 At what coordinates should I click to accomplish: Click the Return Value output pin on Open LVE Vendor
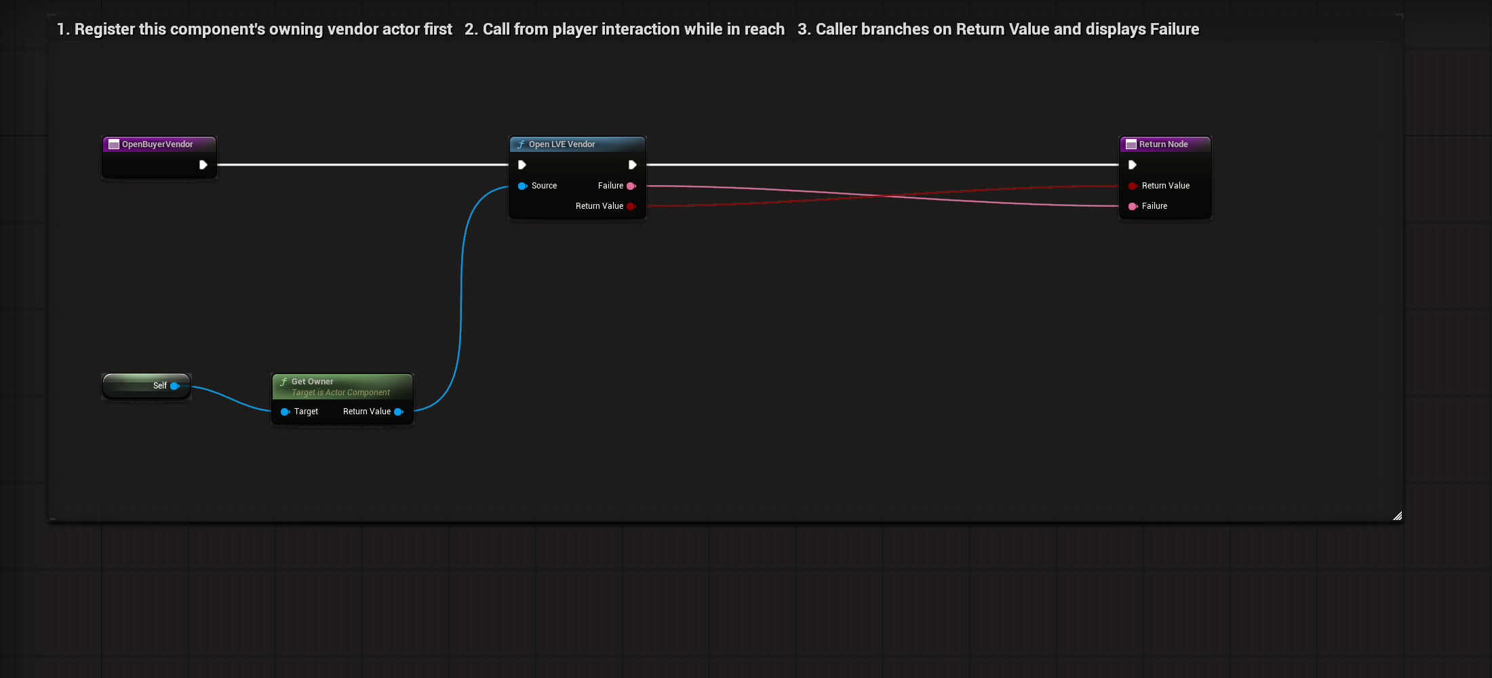click(x=631, y=206)
